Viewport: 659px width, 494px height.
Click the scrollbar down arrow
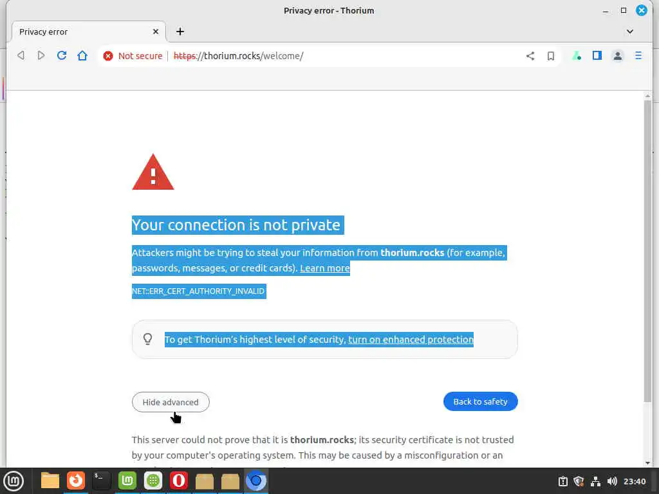coord(647,463)
